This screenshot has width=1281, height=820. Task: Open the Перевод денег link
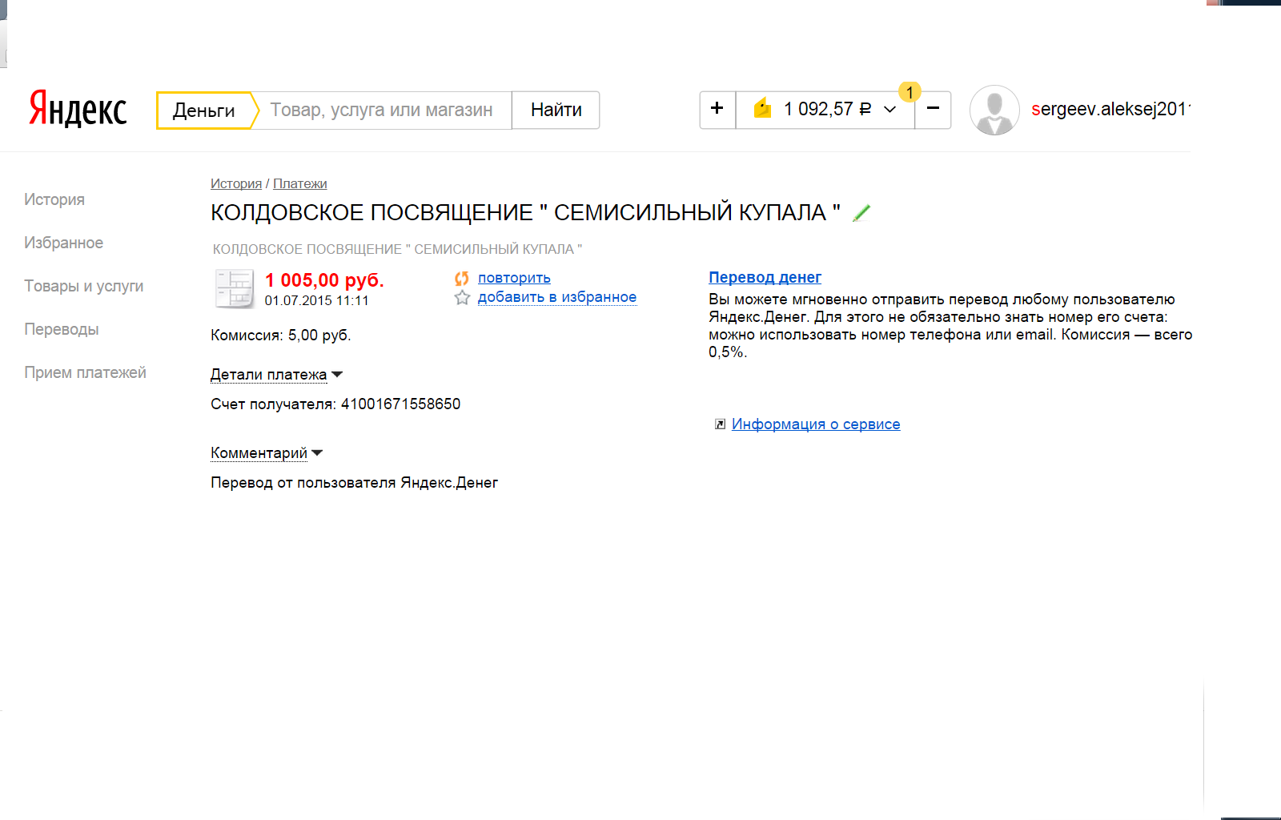[x=765, y=277]
